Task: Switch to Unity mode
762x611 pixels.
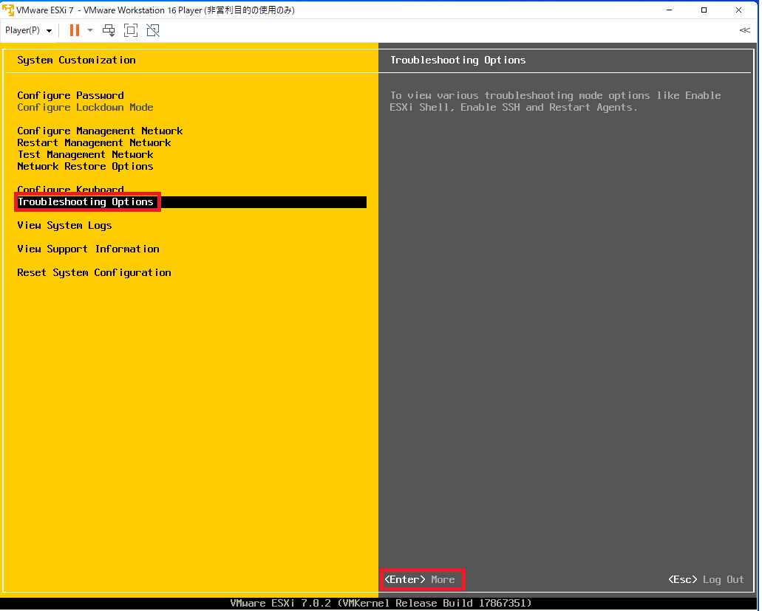Action: click(x=153, y=30)
